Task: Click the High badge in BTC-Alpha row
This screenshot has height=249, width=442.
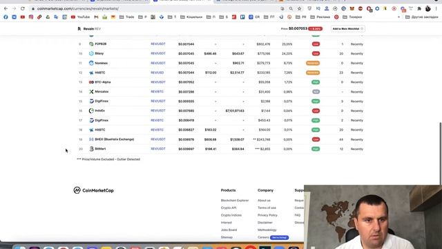Action: coord(316,82)
